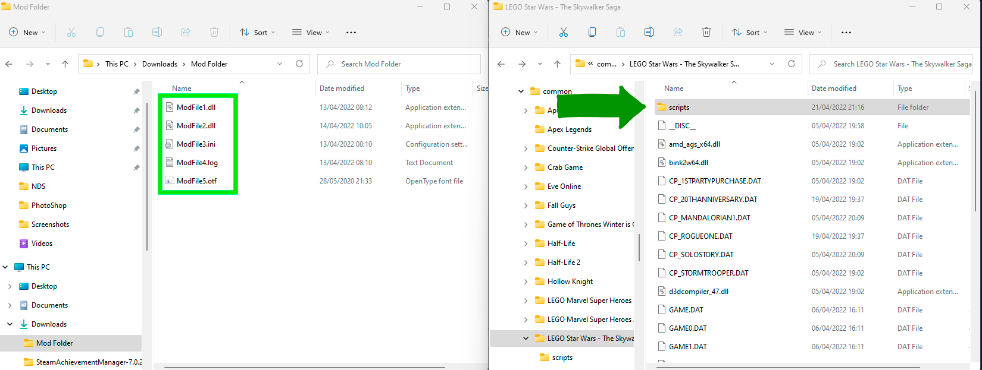The width and height of the screenshot is (982, 370).
Task: Collapse the common folder tree node
Action: coord(521,91)
